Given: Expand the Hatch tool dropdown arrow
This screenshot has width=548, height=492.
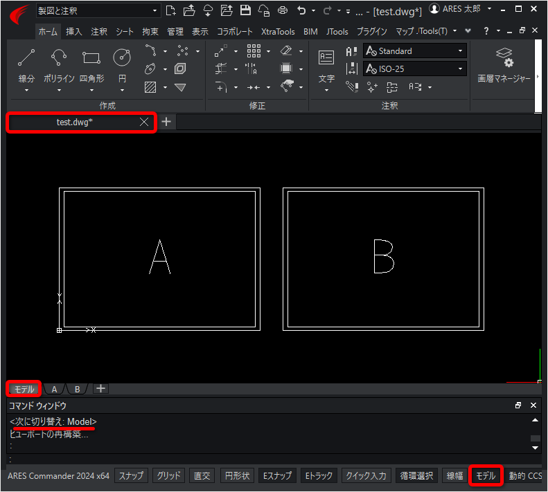Looking at the screenshot, I should [165, 87].
